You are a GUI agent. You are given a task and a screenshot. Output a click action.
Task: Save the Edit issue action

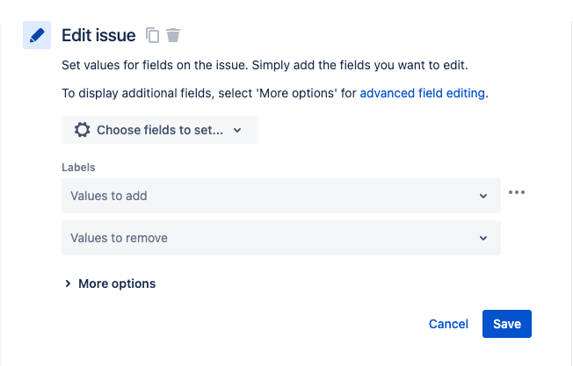coord(507,324)
